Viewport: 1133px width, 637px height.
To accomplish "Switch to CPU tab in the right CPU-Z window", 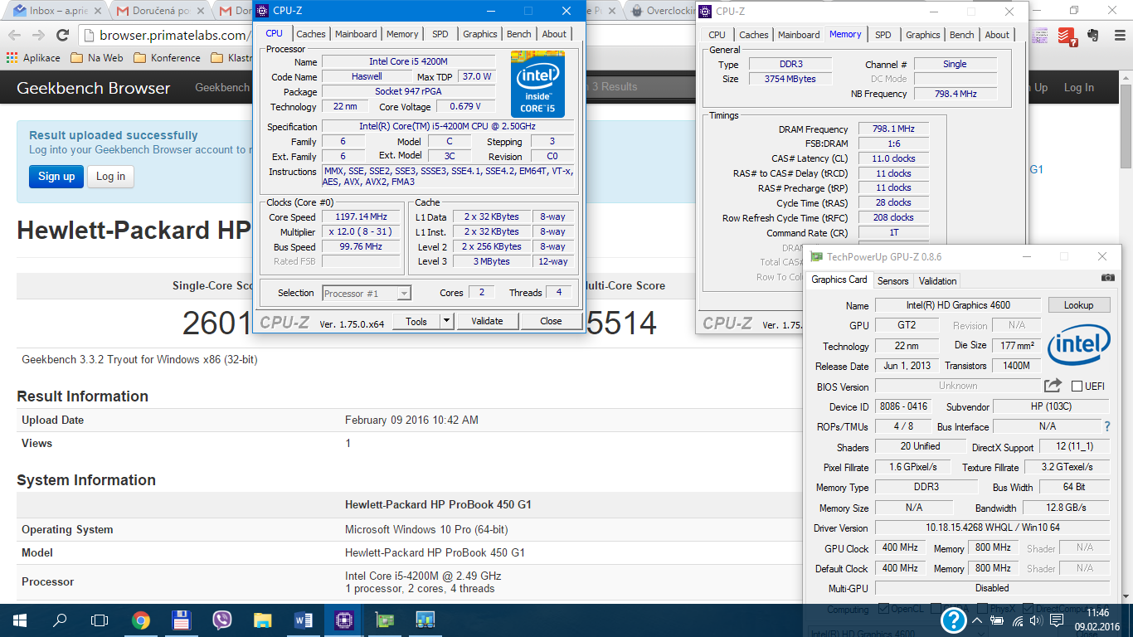I will [717, 35].
